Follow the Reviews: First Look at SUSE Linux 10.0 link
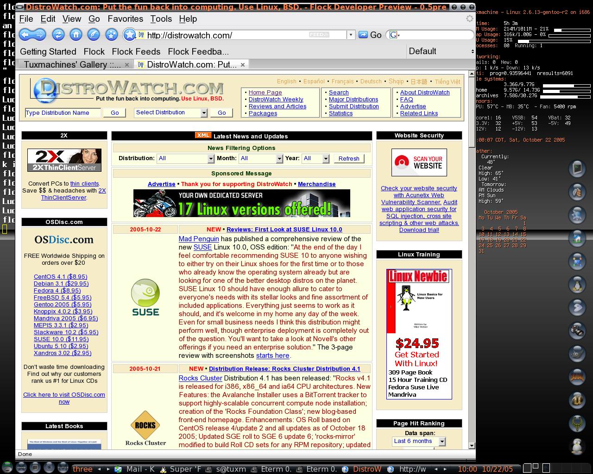The height and width of the screenshot is (474, 593). point(284,229)
